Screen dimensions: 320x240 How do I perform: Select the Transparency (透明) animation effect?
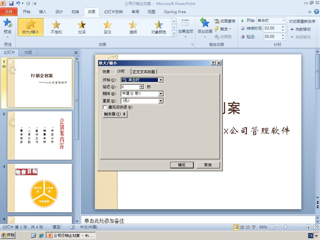[133, 27]
